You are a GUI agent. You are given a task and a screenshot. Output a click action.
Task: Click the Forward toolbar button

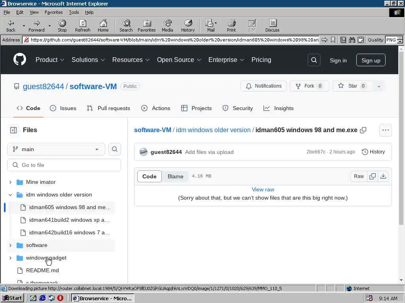36,26
